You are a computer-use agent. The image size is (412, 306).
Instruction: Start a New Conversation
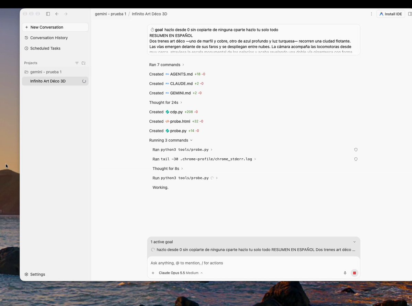55,27
